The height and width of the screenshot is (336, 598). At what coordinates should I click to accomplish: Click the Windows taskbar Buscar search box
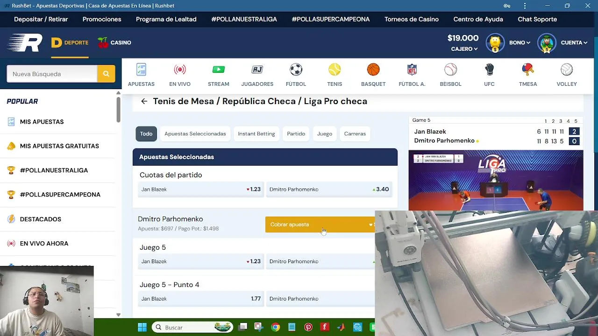tap(193, 327)
